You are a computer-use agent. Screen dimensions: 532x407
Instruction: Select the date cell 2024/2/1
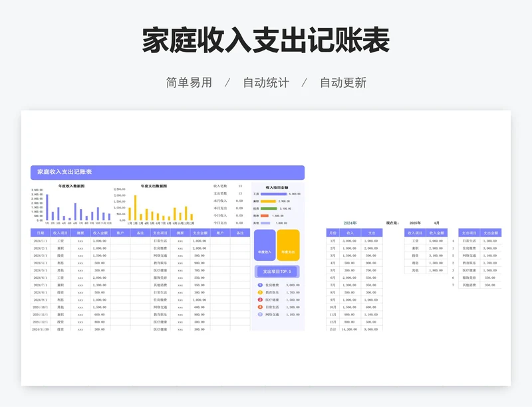pos(41,248)
